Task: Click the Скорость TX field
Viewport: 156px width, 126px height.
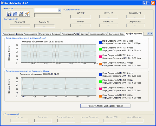Action: point(135,17)
